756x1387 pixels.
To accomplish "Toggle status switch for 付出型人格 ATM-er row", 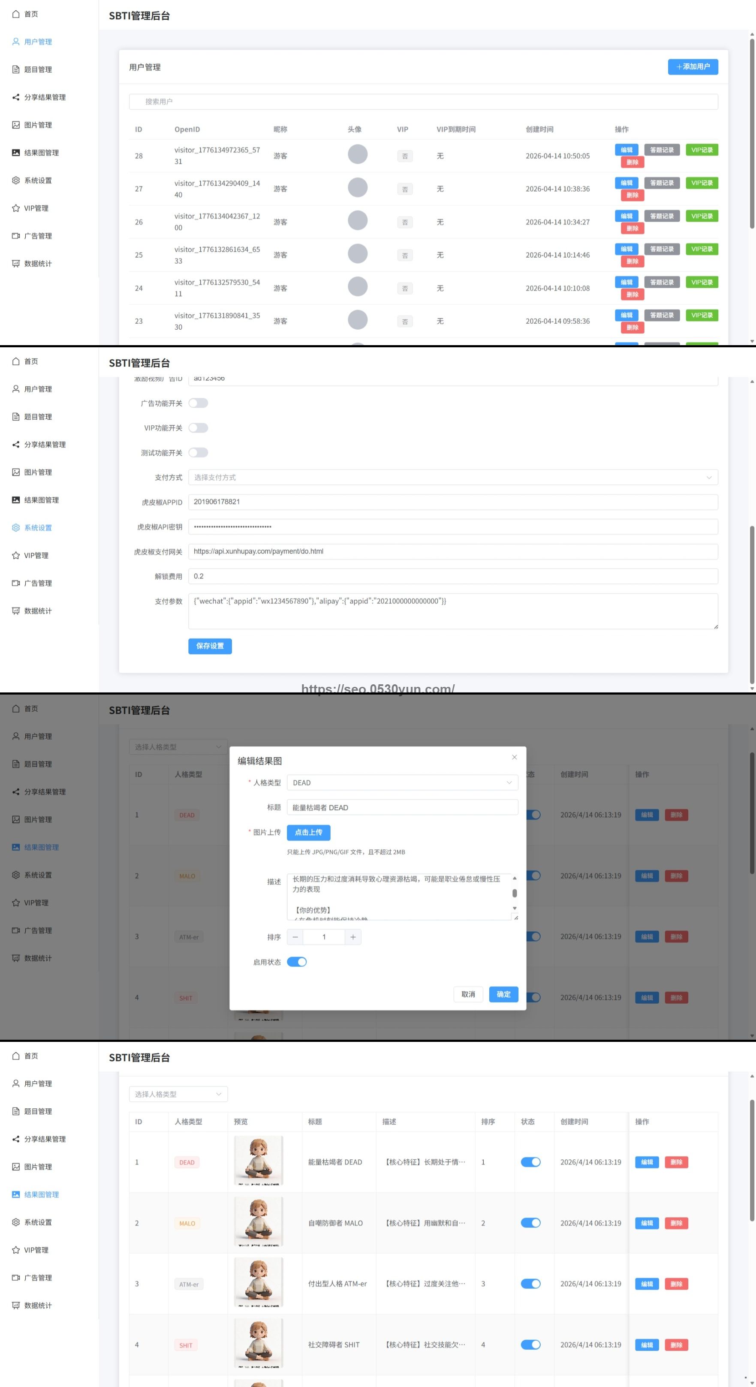I will coord(530,1284).
